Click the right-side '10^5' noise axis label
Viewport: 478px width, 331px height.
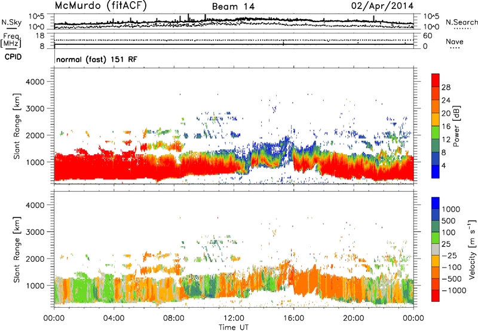(431, 16)
